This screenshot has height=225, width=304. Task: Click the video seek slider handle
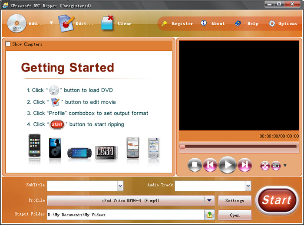pyautogui.click(x=182, y=147)
